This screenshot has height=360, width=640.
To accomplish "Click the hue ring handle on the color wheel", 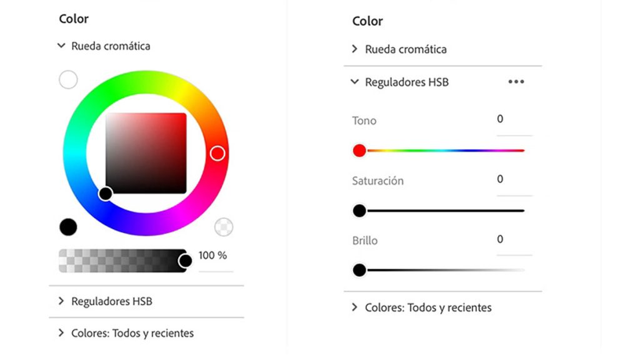I will tap(217, 153).
